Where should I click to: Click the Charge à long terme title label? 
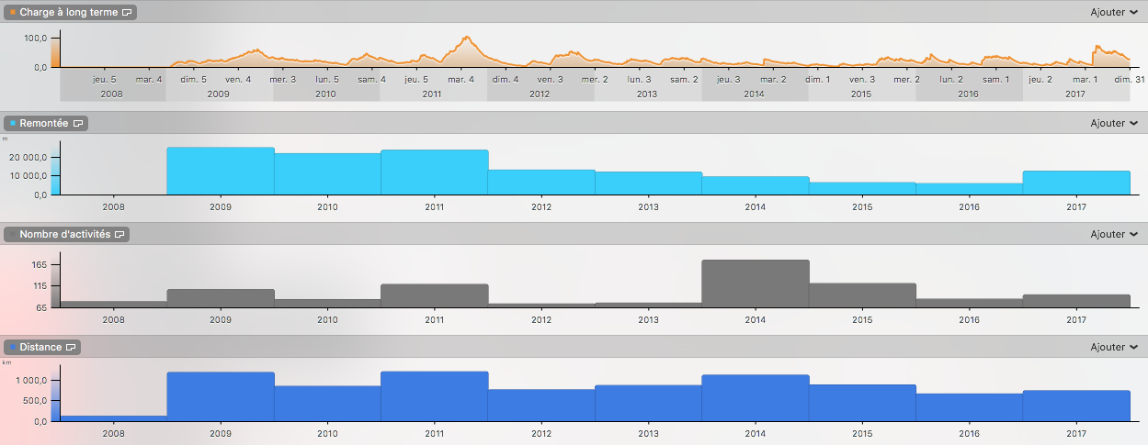pos(69,12)
